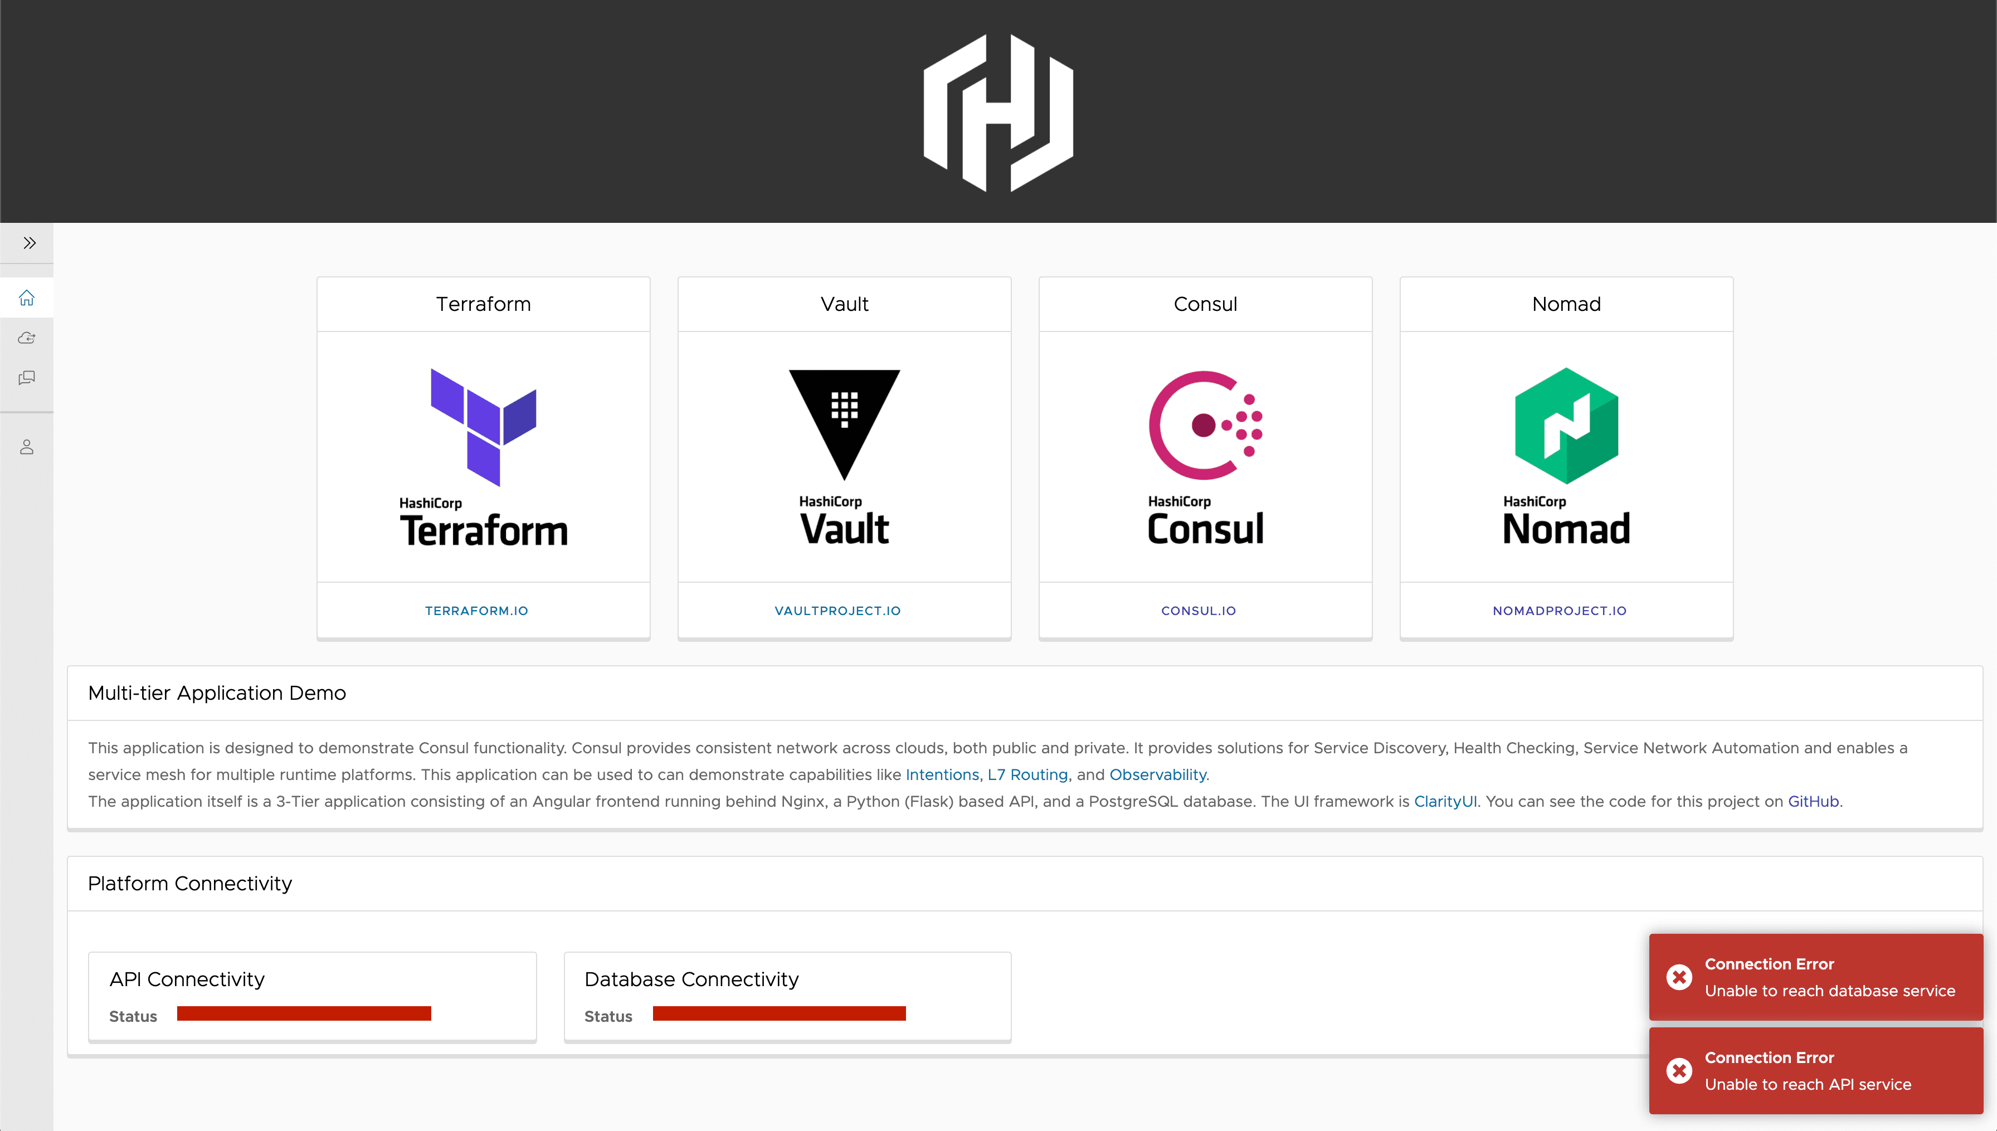Click the user profile icon in sidebar
1997x1131 pixels.
click(x=26, y=447)
